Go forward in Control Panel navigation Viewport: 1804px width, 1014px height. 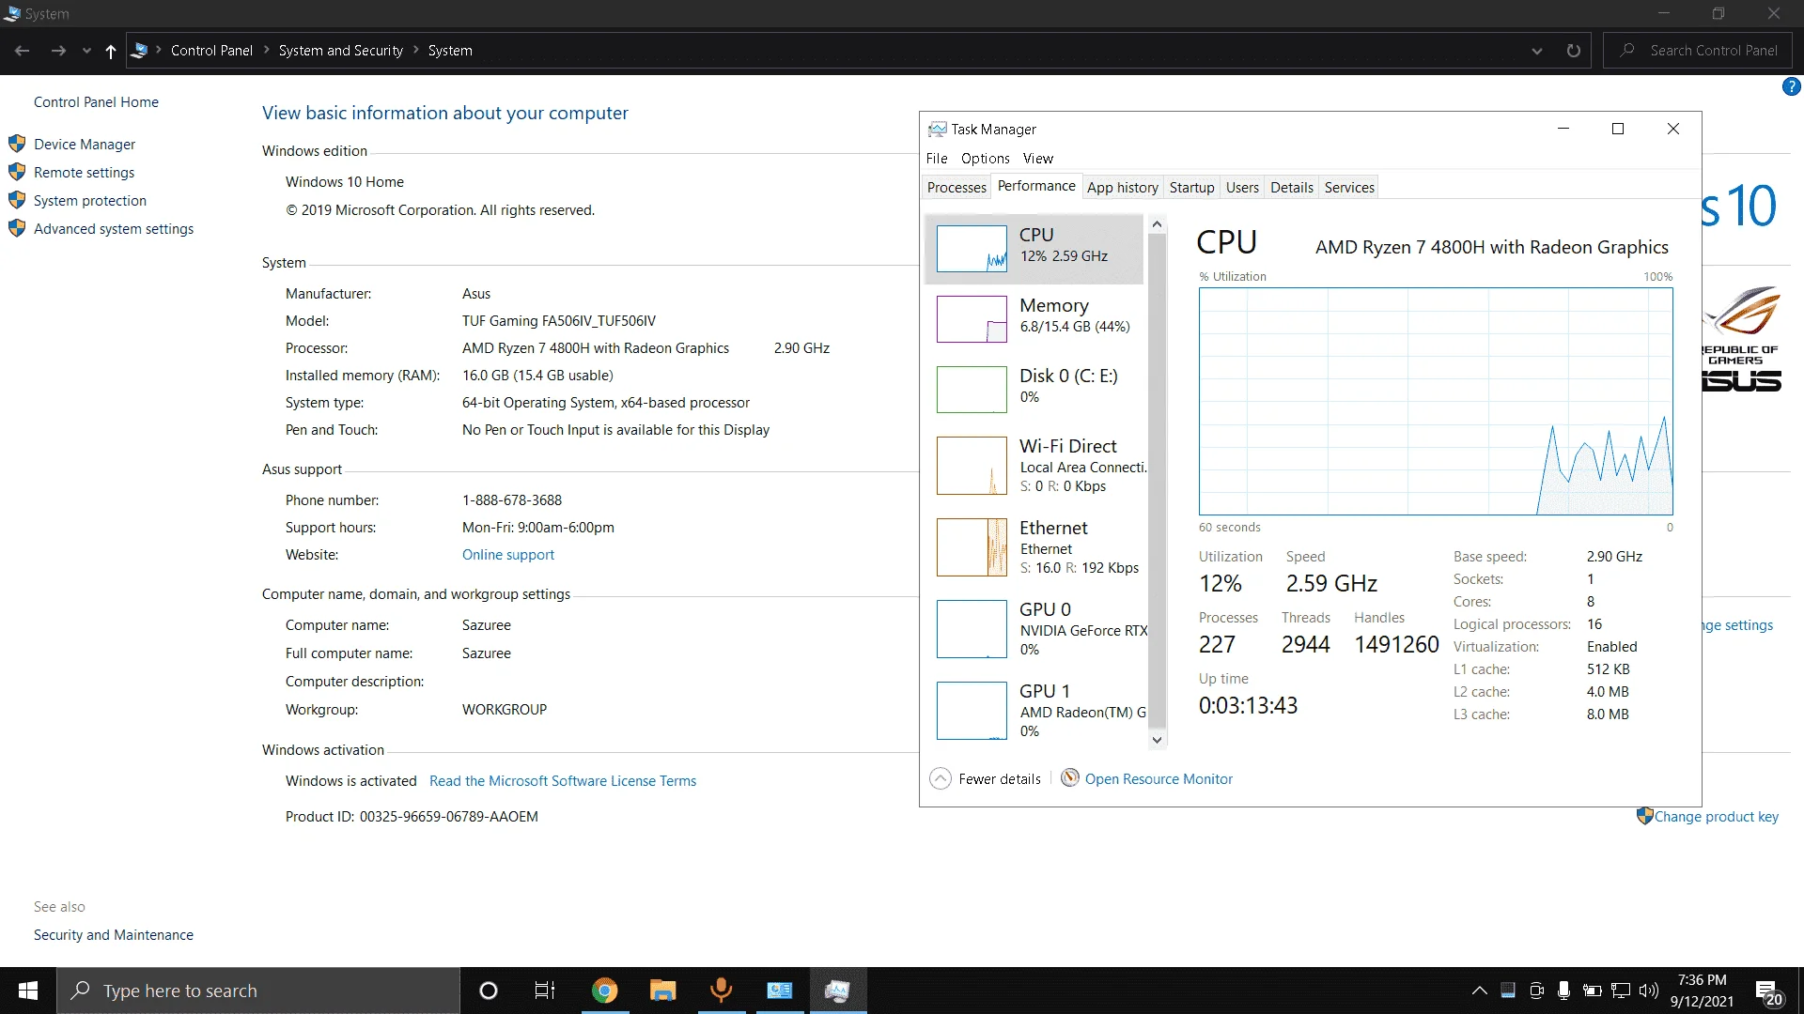coord(58,51)
